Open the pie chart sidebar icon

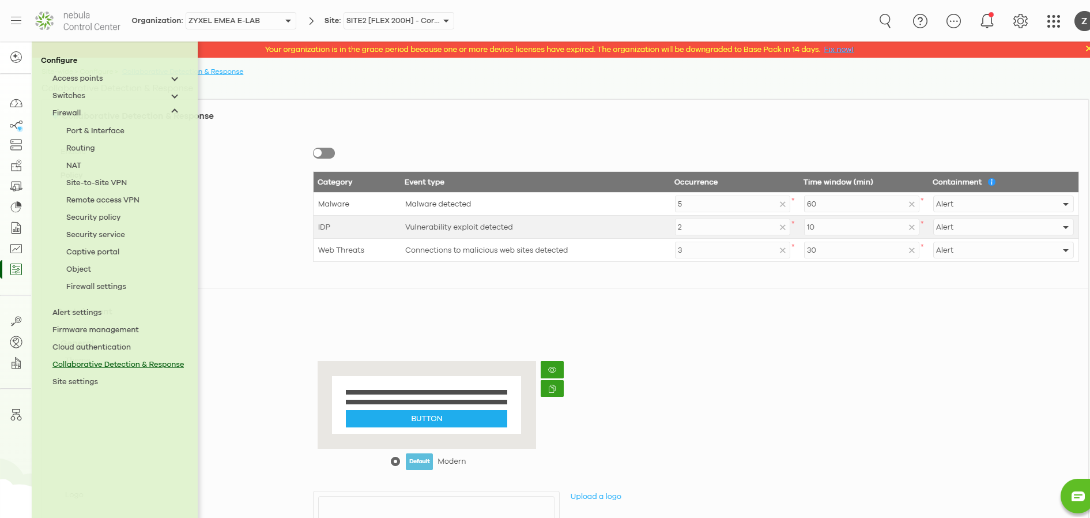click(16, 207)
